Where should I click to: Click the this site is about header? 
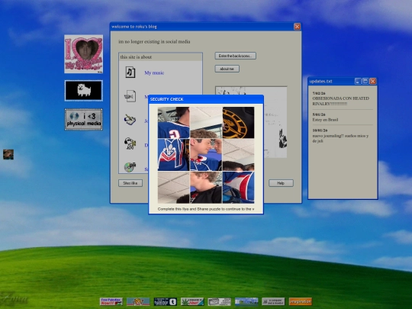[x=160, y=57]
